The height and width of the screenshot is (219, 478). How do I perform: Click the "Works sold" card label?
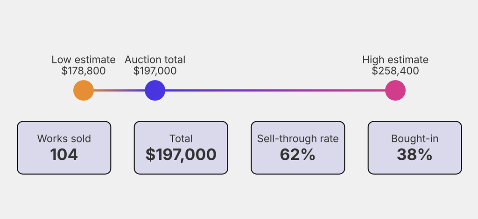click(x=64, y=138)
